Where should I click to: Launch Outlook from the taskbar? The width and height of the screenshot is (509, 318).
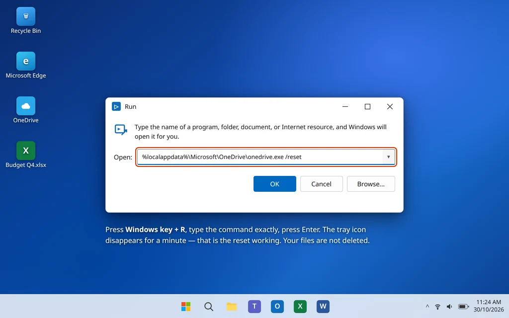click(277, 306)
